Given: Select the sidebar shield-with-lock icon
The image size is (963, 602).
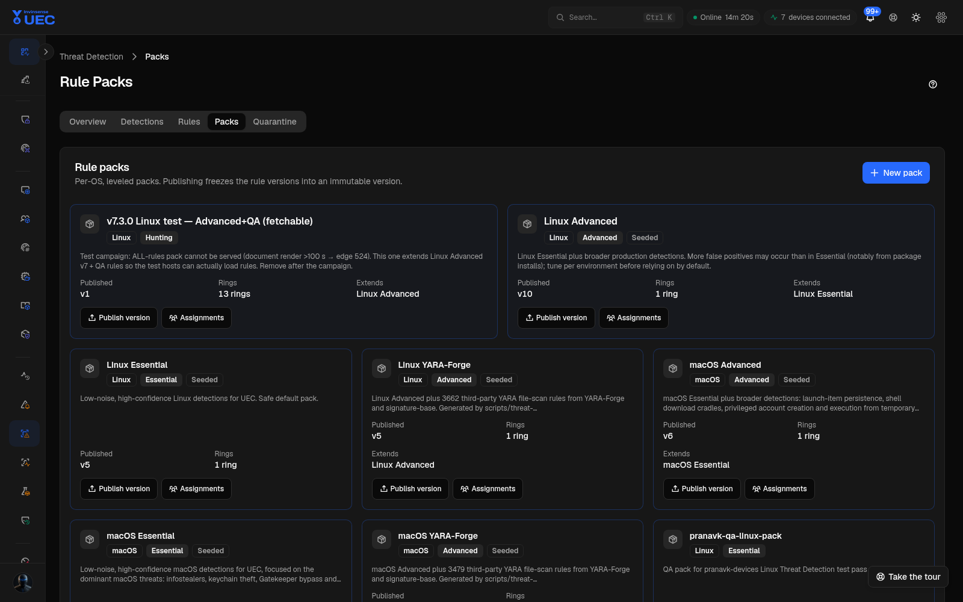Looking at the screenshot, I should point(25,119).
